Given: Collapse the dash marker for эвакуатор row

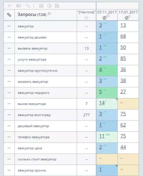Looking at the screenshot, I should (x=9, y=26).
